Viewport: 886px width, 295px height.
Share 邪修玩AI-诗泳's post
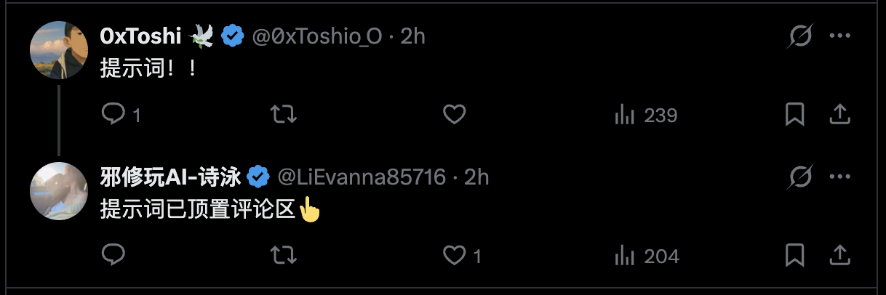click(x=839, y=254)
